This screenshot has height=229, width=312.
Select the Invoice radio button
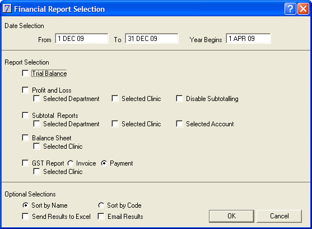click(71, 163)
